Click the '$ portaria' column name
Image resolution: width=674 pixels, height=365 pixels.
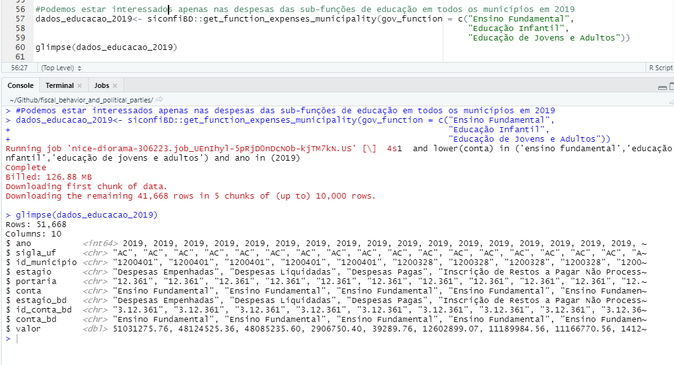click(30, 281)
